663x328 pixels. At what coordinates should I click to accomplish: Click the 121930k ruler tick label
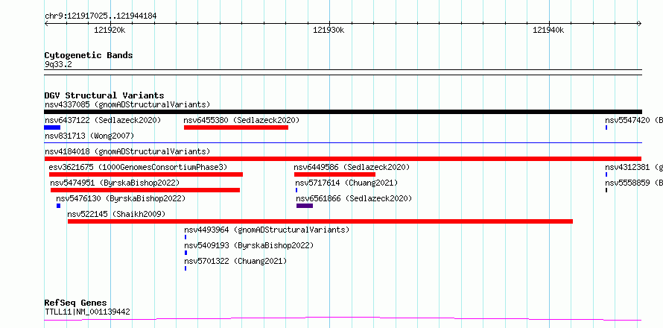[329, 30]
